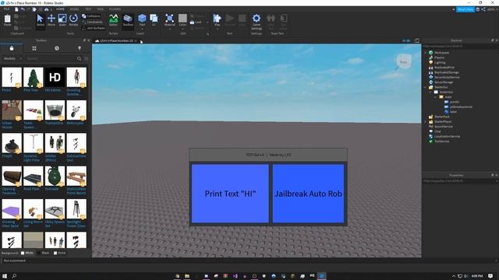Click the Toolbox filter options icon
Image resolution: width=499 pixels, height=280 pixels.
click(x=87, y=58)
